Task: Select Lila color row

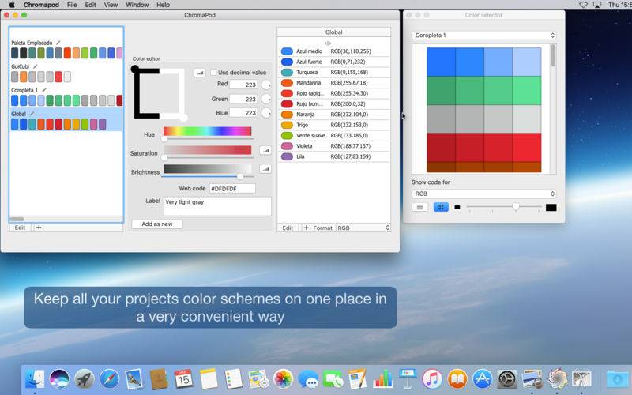Action: (333, 156)
